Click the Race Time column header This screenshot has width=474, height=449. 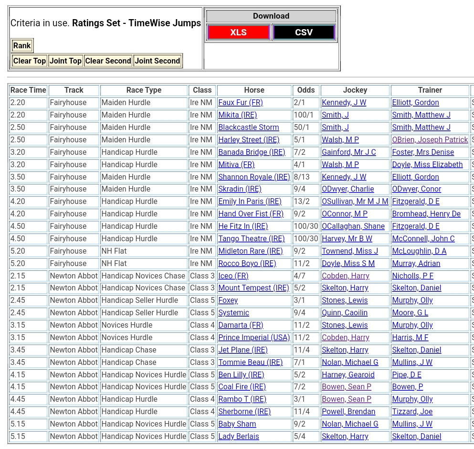[x=28, y=90]
